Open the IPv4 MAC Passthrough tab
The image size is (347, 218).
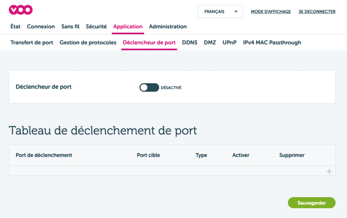click(272, 43)
